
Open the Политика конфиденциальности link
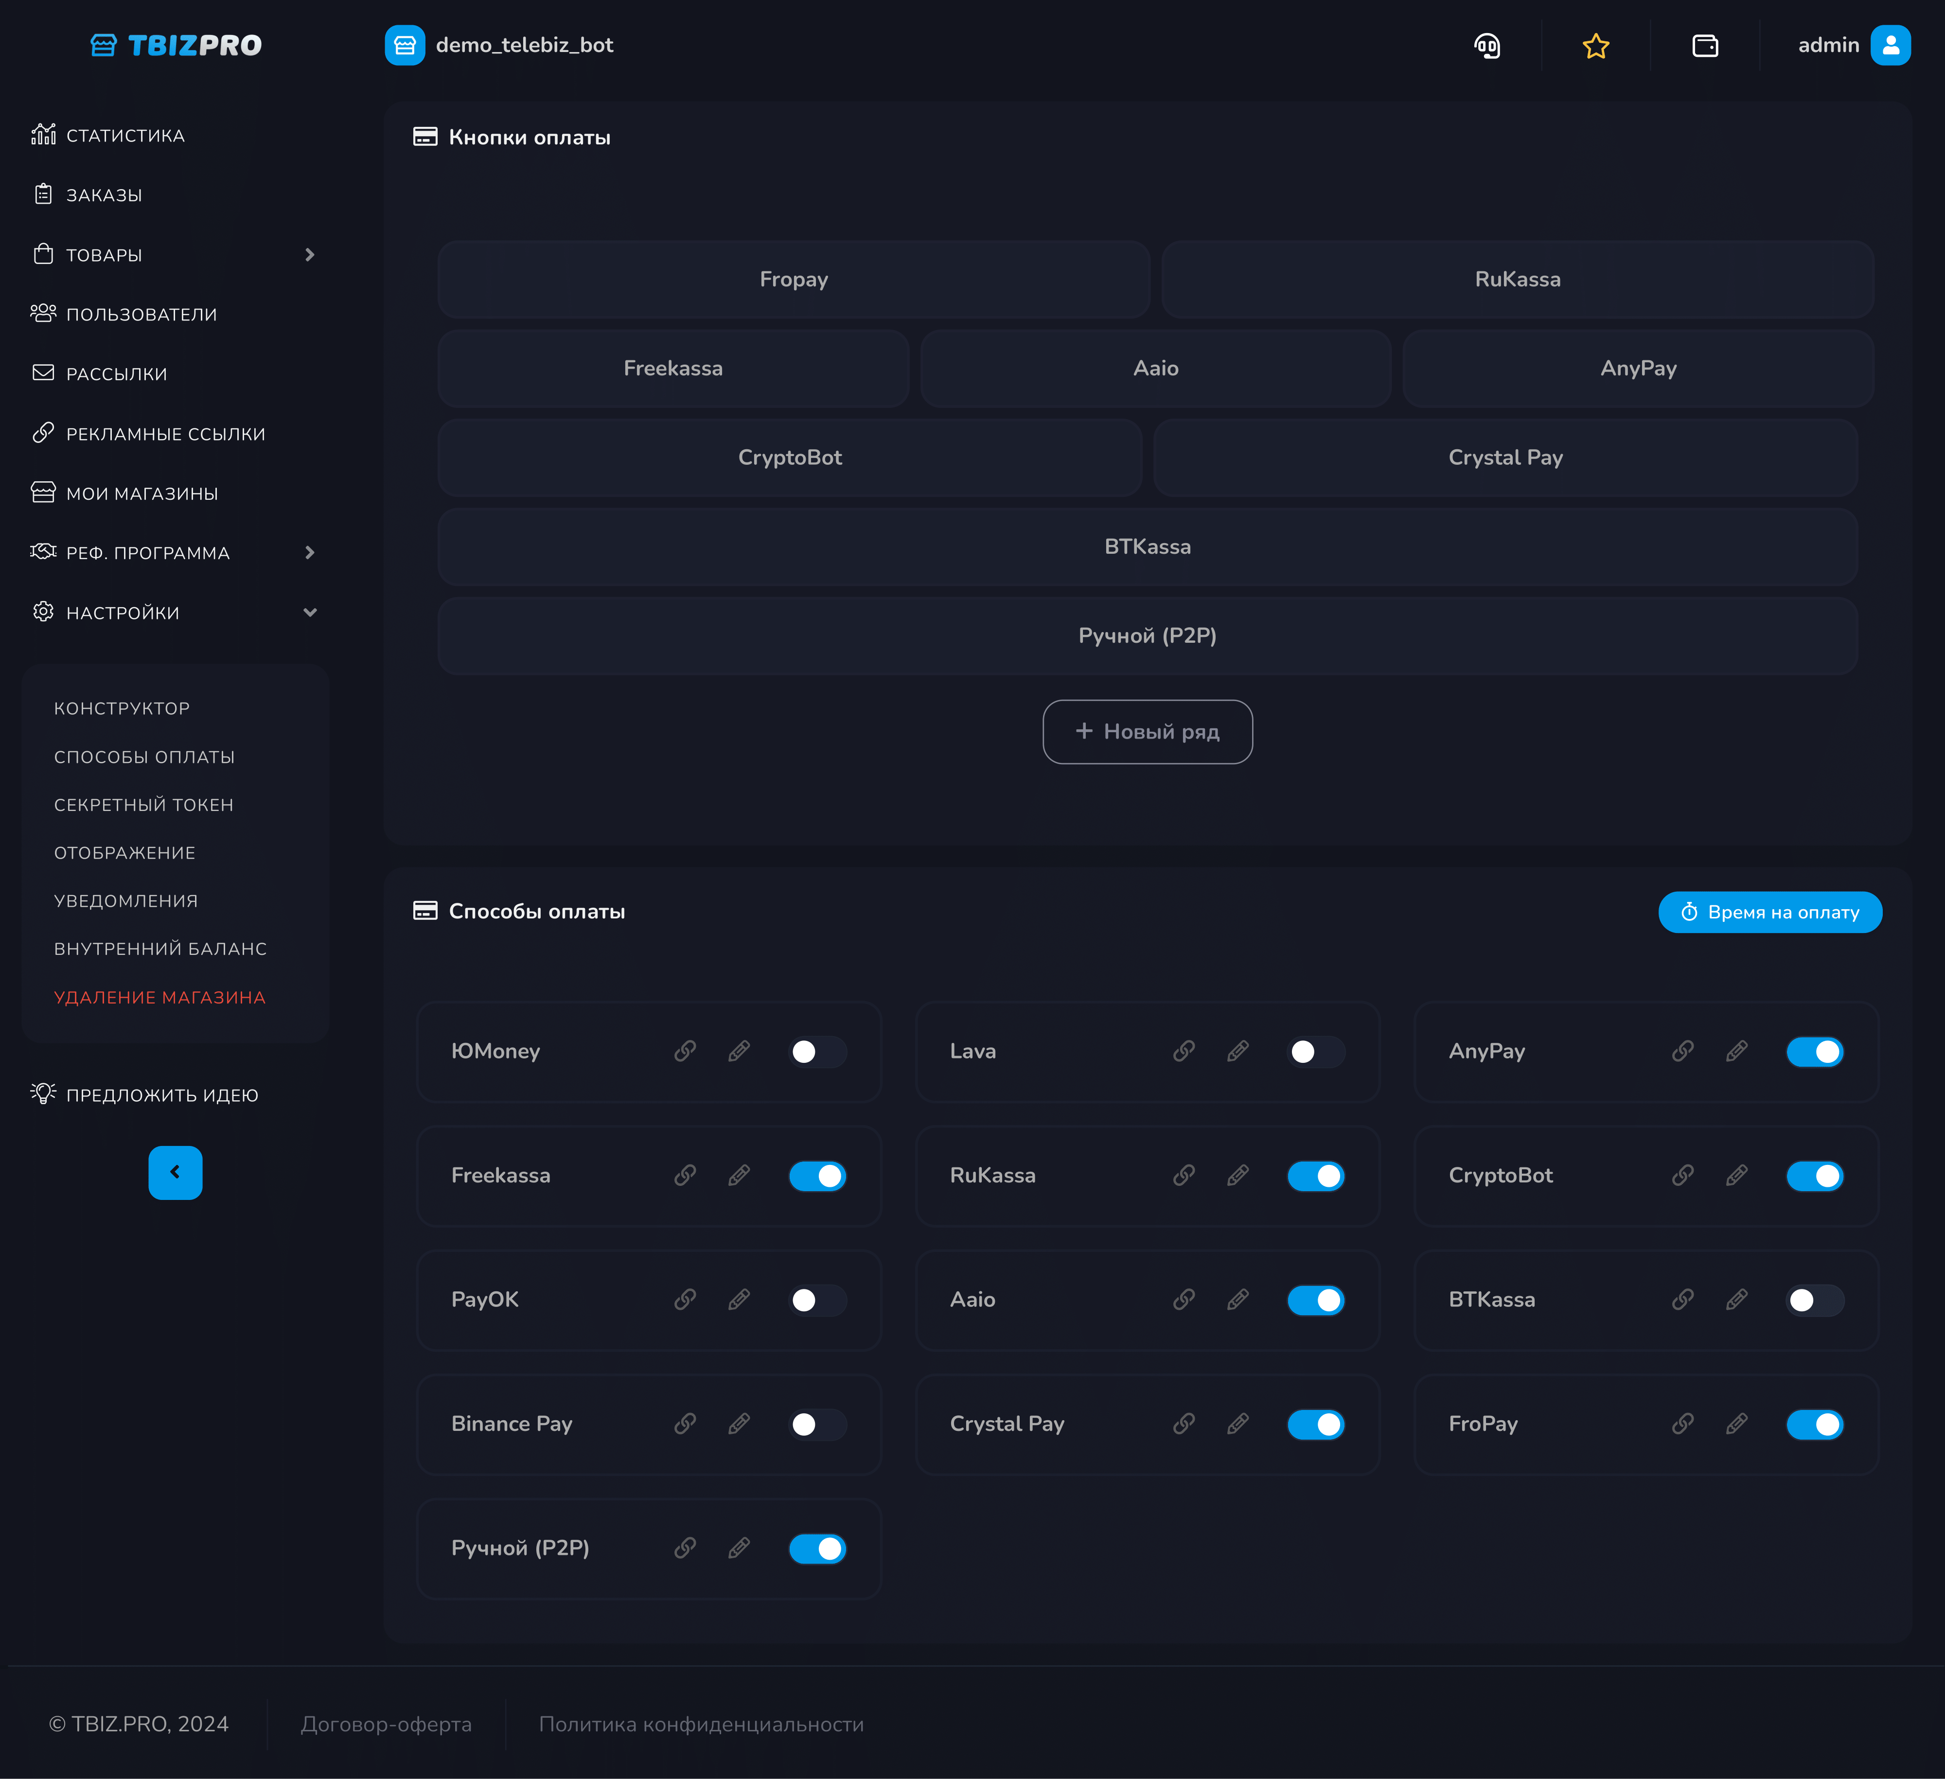click(x=701, y=1724)
